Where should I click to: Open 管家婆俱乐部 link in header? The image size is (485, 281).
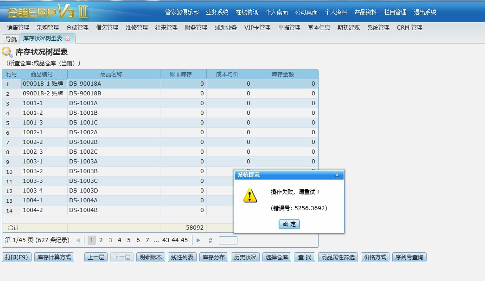coord(182,12)
